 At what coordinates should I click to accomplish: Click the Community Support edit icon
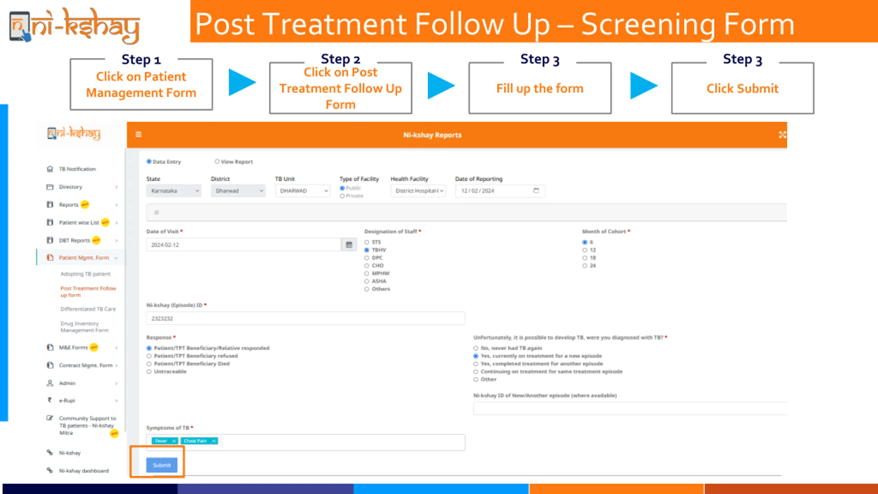pos(50,418)
